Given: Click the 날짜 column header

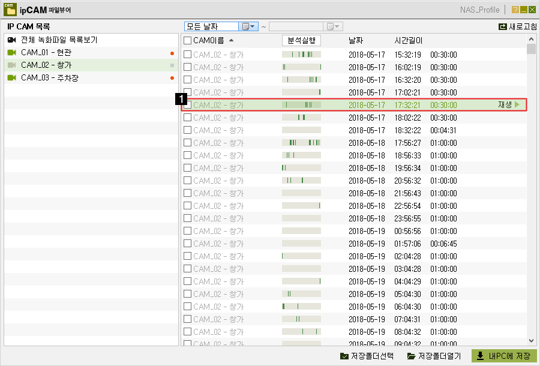Looking at the screenshot, I should [x=356, y=41].
